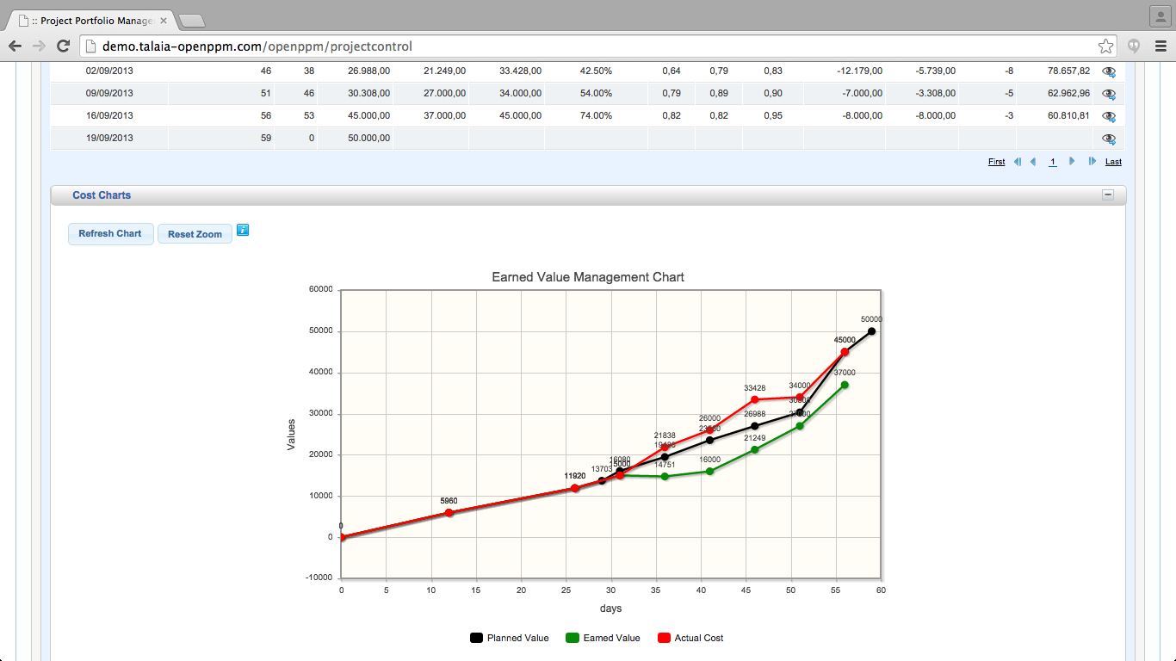Click the last page skip arrow
The image size is (1176, 661).
pyautogui.click(x=1090, y=162)
